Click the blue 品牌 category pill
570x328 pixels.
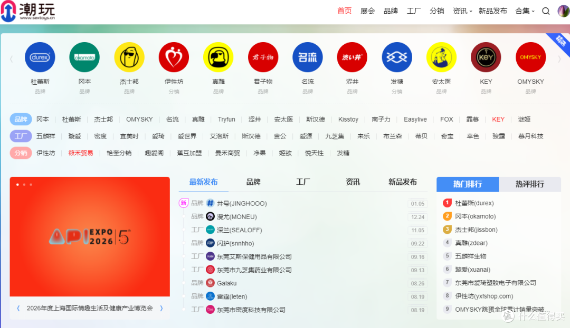tap(21, 119)
